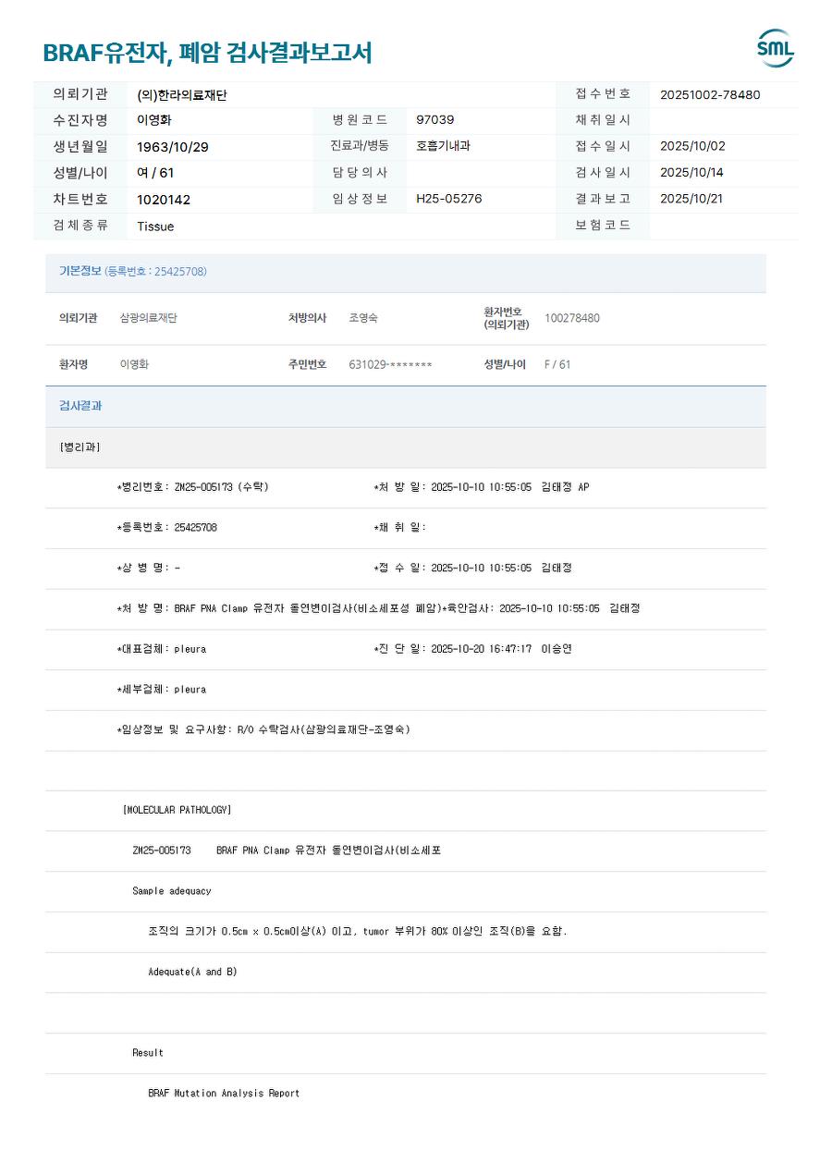Screen dimensions: 832x1175
Task: Click the 'Sample adequacy' heading
Action: coord(172,892)
